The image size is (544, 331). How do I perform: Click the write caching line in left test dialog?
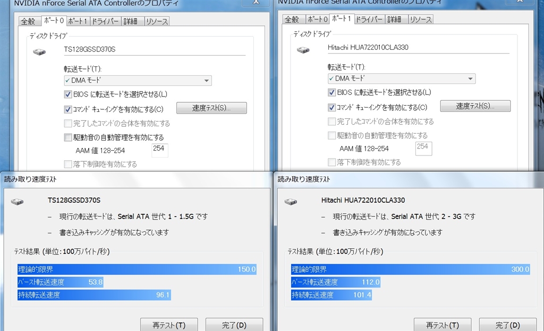pos(114,233)
